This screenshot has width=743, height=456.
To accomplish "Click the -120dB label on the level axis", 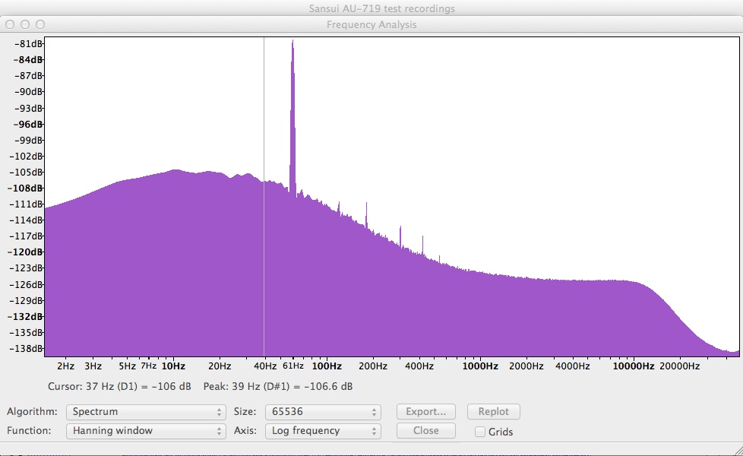I will [x=25, y=252].
